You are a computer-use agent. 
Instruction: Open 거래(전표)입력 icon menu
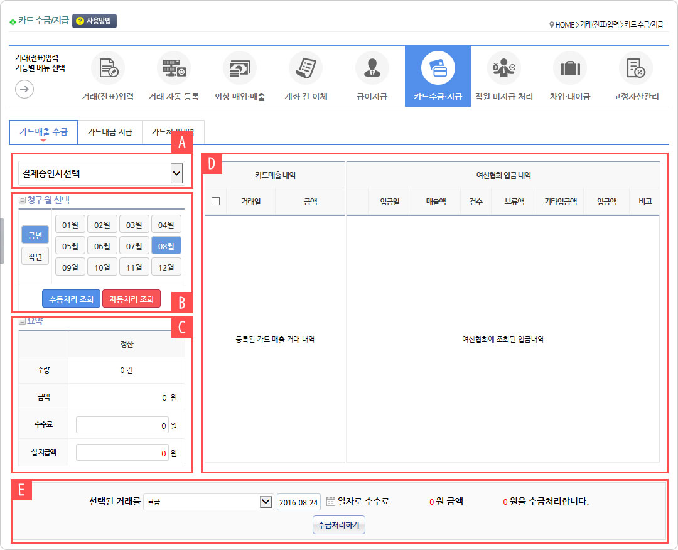107,68
